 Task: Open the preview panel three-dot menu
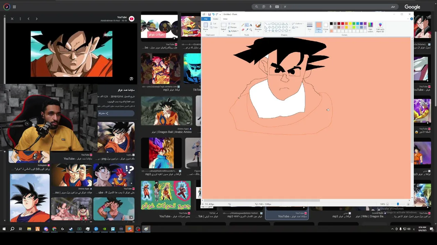(x=20, y=19)
